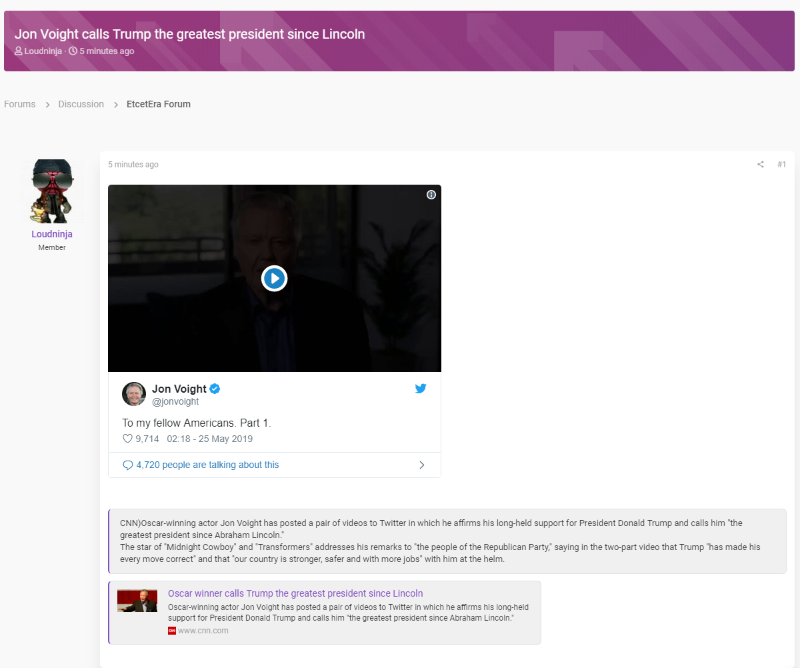Click the www.cnn.com source text
800x668 pixels.
point(203,631)
